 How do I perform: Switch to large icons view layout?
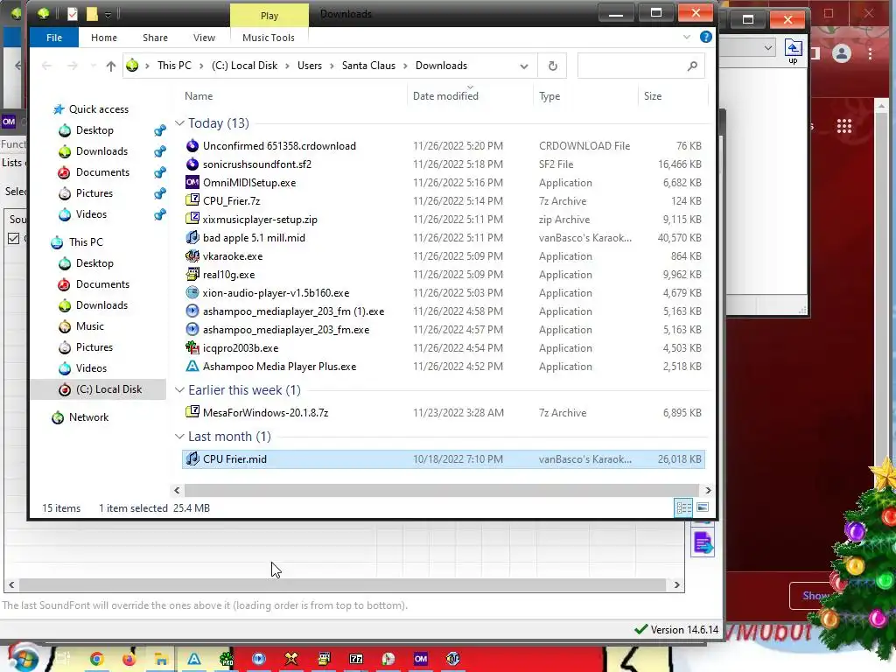[703, 508]
